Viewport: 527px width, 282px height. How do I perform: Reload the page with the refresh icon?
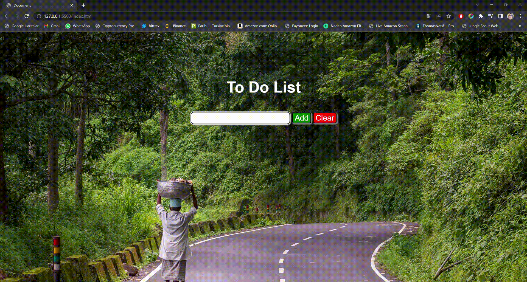(27, 16)
